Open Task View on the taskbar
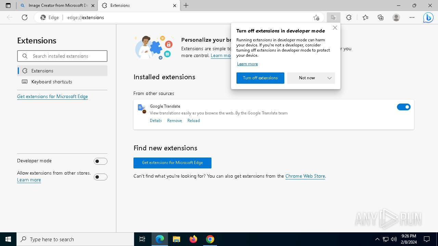438x246 pixels. pos(142,239)
